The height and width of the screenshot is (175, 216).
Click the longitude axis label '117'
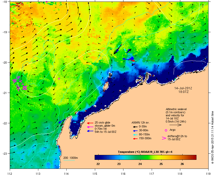coord(152,173)
